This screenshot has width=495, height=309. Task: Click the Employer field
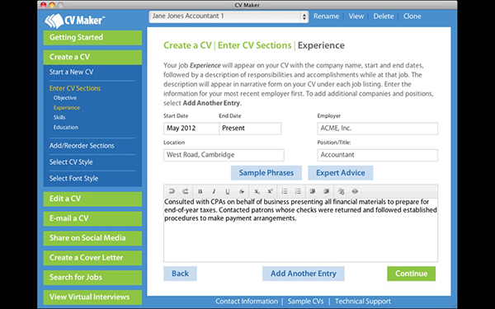pos(378,129)
